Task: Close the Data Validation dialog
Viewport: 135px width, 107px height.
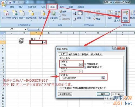Action: [121, 48]
